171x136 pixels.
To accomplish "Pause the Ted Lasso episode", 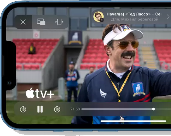I will click(40, 109).
